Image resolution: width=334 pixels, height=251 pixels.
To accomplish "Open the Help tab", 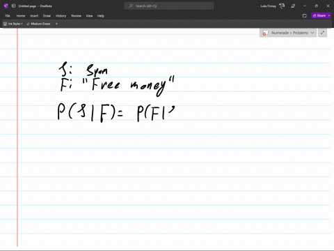I will [x=101, y=16].
